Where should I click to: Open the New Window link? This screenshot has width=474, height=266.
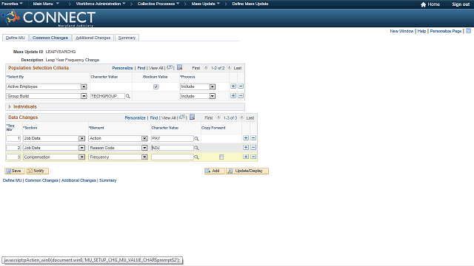(x=401, y=31)
